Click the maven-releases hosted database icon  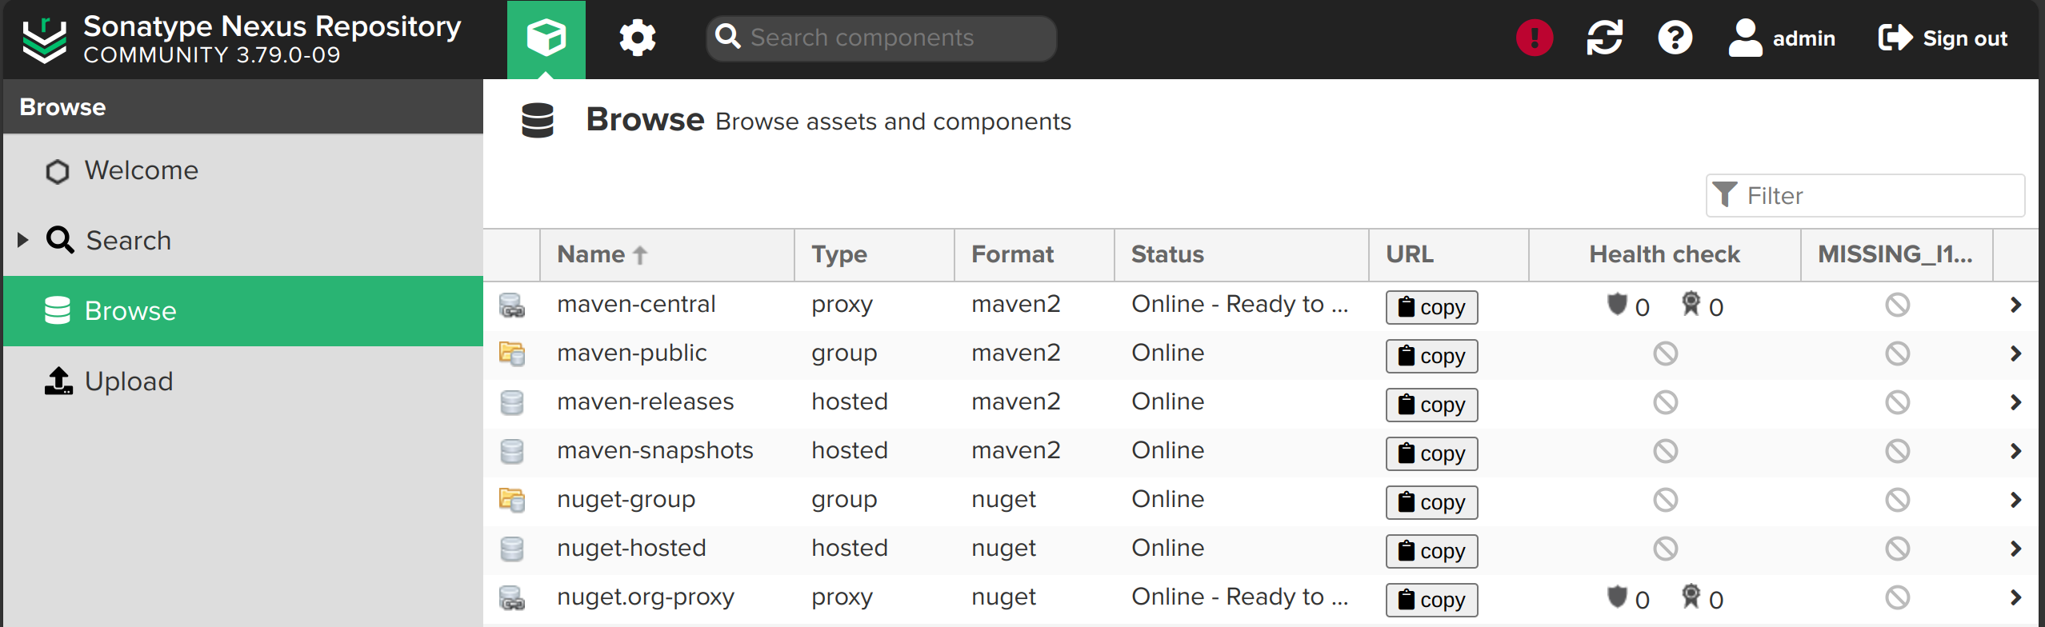(x=512, y=402)
